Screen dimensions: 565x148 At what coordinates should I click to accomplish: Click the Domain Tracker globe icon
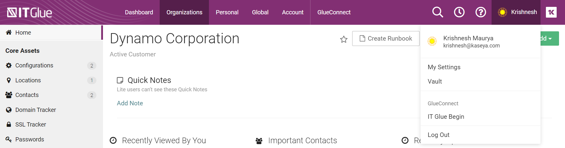tap(9, 110)
